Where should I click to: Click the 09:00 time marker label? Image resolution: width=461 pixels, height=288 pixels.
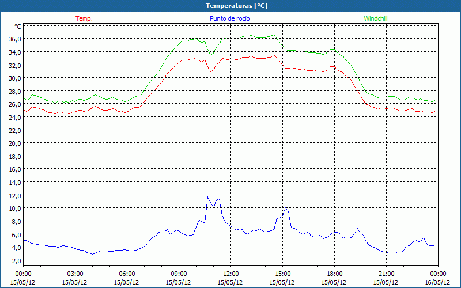click(179, 274)
